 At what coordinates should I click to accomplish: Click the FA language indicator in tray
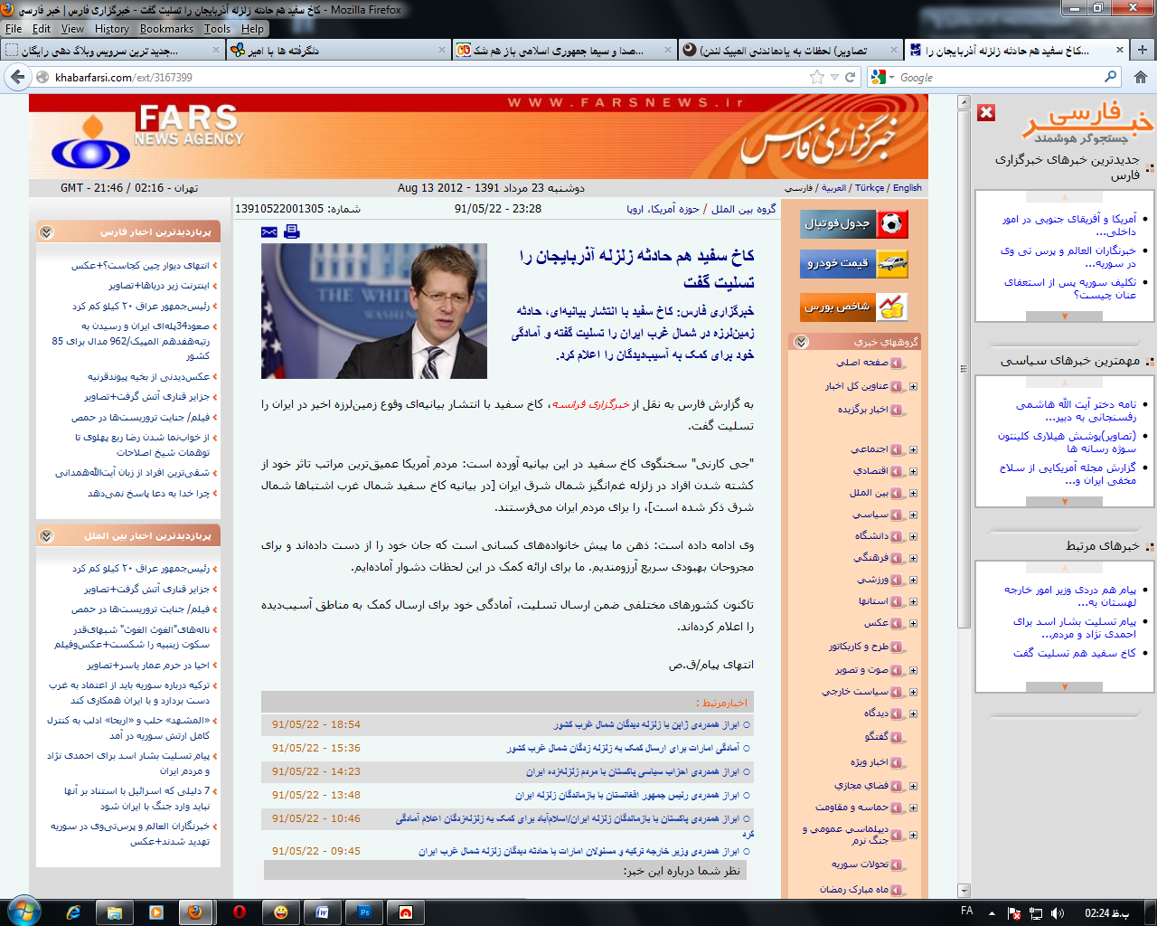[x=966, y=911]
